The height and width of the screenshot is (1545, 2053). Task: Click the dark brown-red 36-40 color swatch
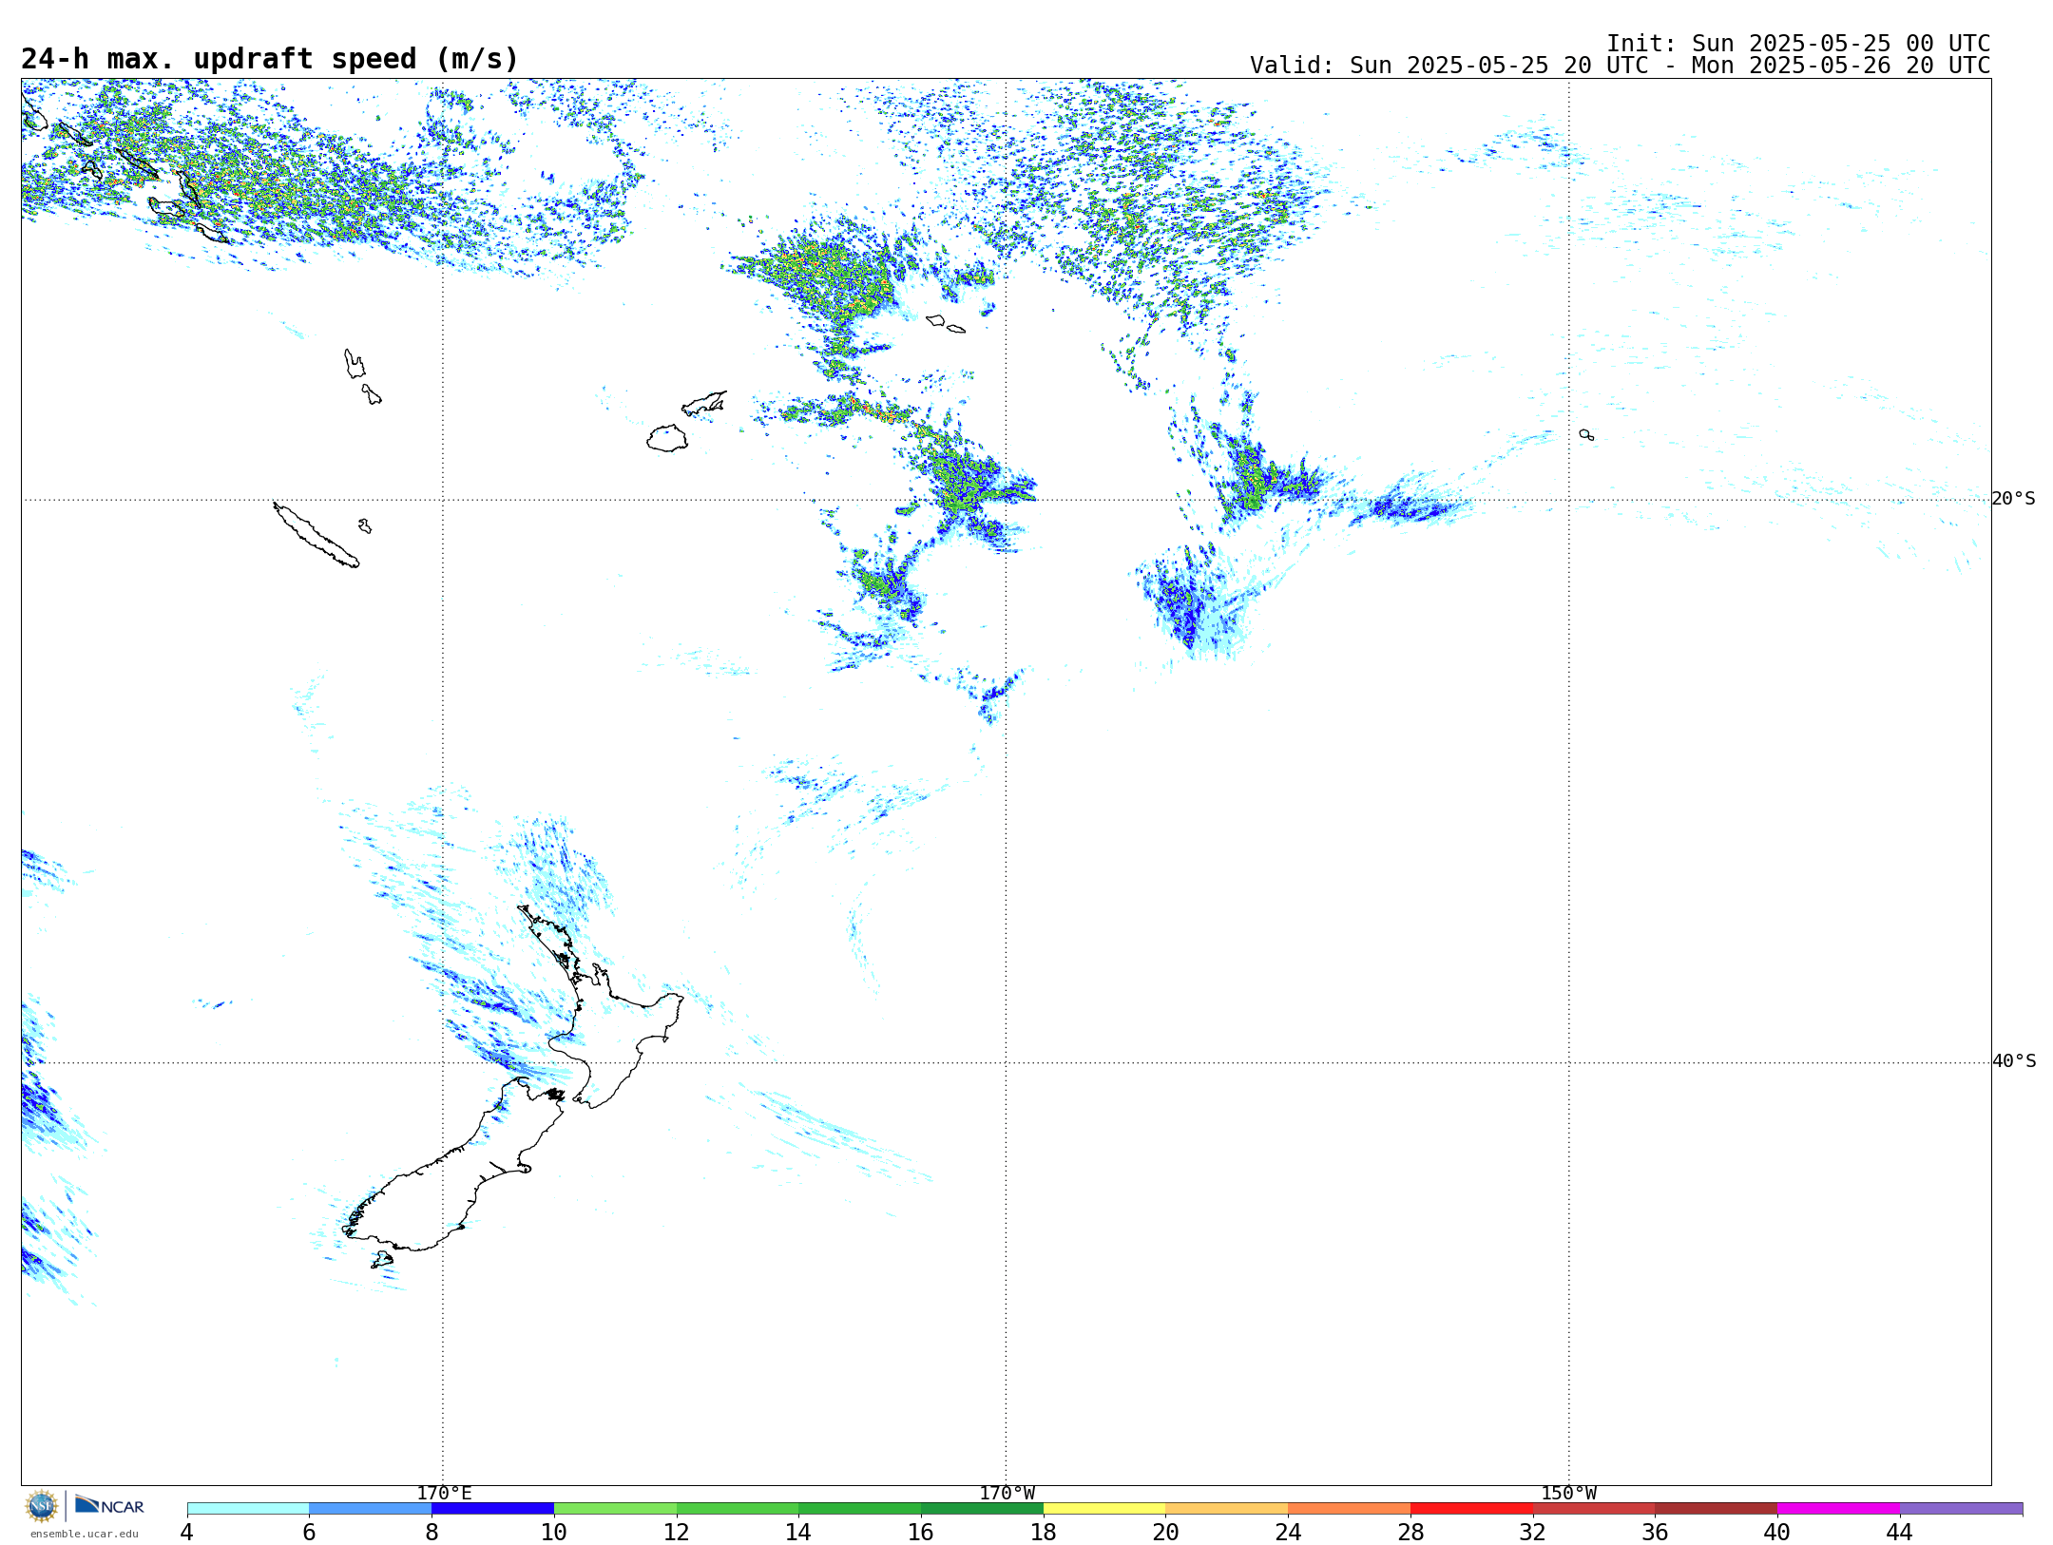[x=1717, y=1509]
